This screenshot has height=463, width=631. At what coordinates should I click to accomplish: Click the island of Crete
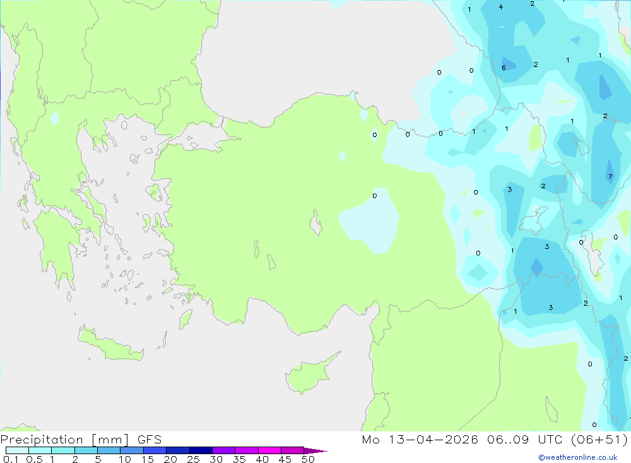click(110, 344)
